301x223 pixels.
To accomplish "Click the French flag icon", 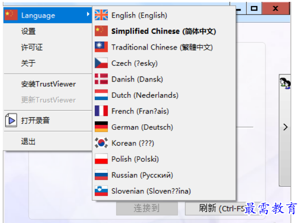I will (101, 111).
